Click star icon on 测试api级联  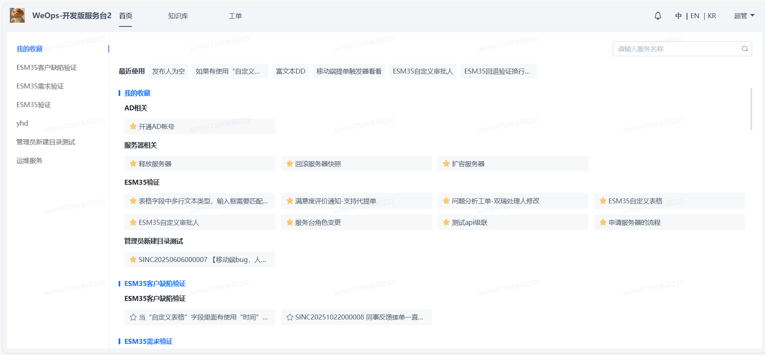(446, 222)
